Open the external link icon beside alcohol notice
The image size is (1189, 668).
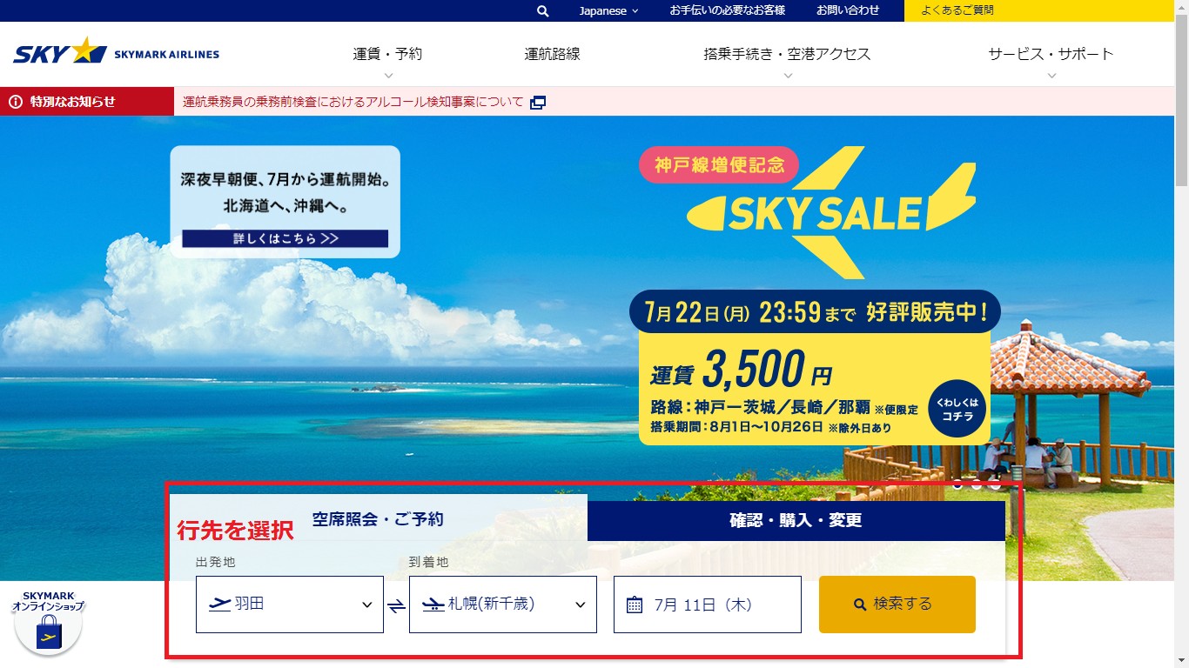(x=538, y=102)
